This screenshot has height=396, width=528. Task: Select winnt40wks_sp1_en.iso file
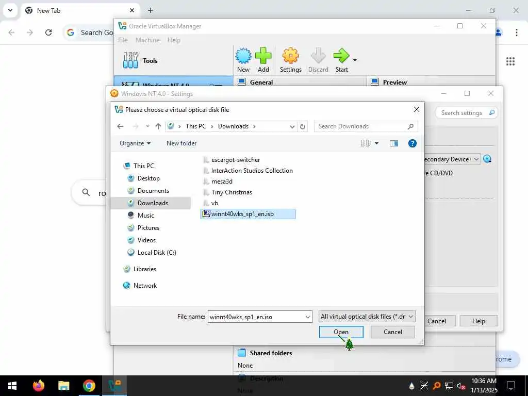click(x=248, y=214)
